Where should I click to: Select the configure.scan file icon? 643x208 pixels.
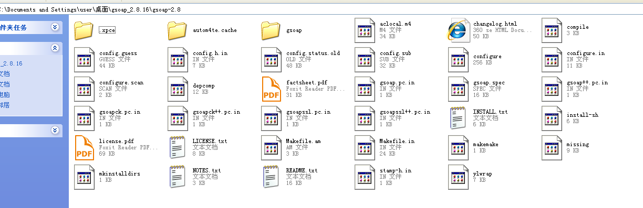pos(84,89)
